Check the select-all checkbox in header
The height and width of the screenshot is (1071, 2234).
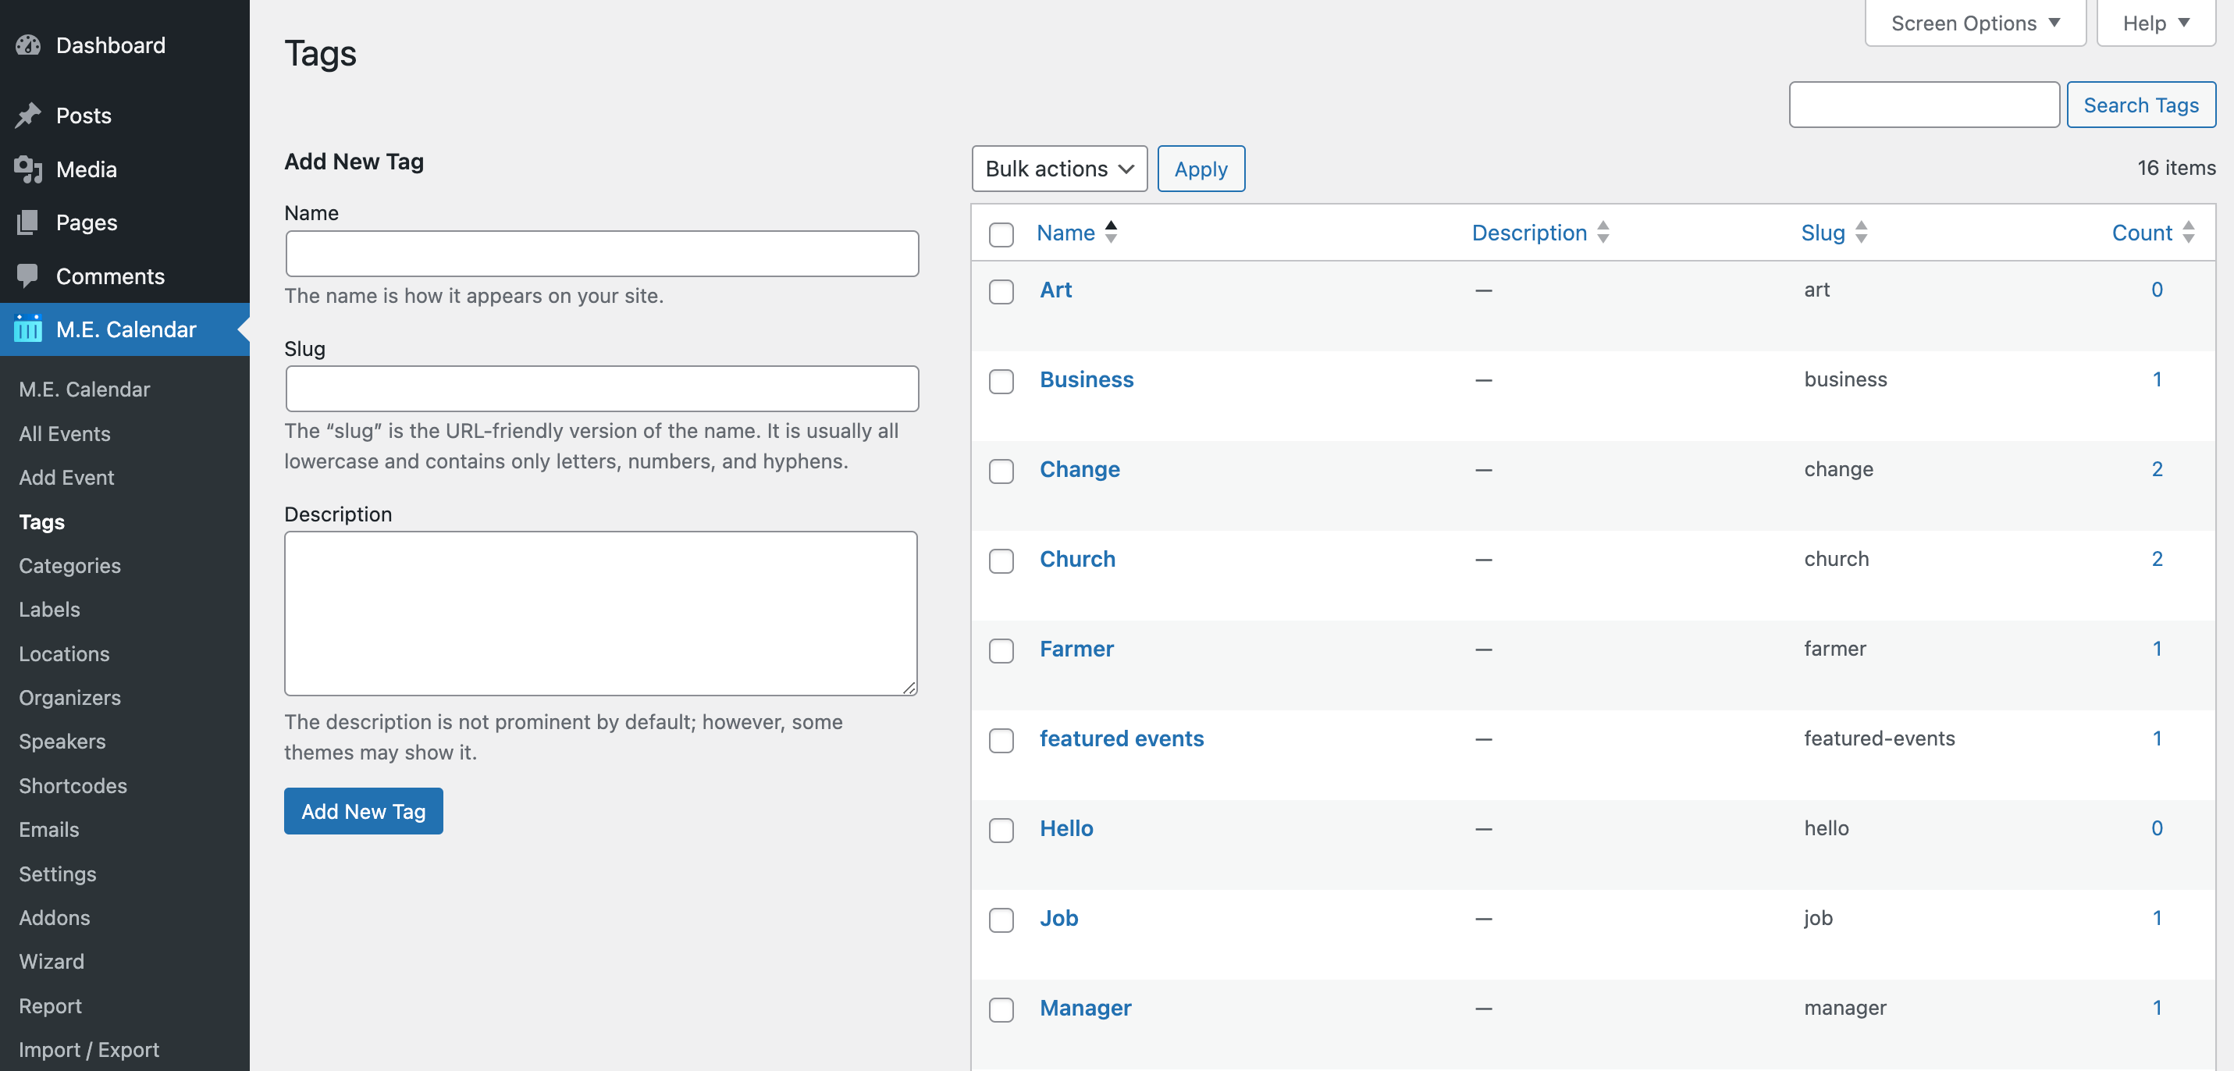(1001, 234)
